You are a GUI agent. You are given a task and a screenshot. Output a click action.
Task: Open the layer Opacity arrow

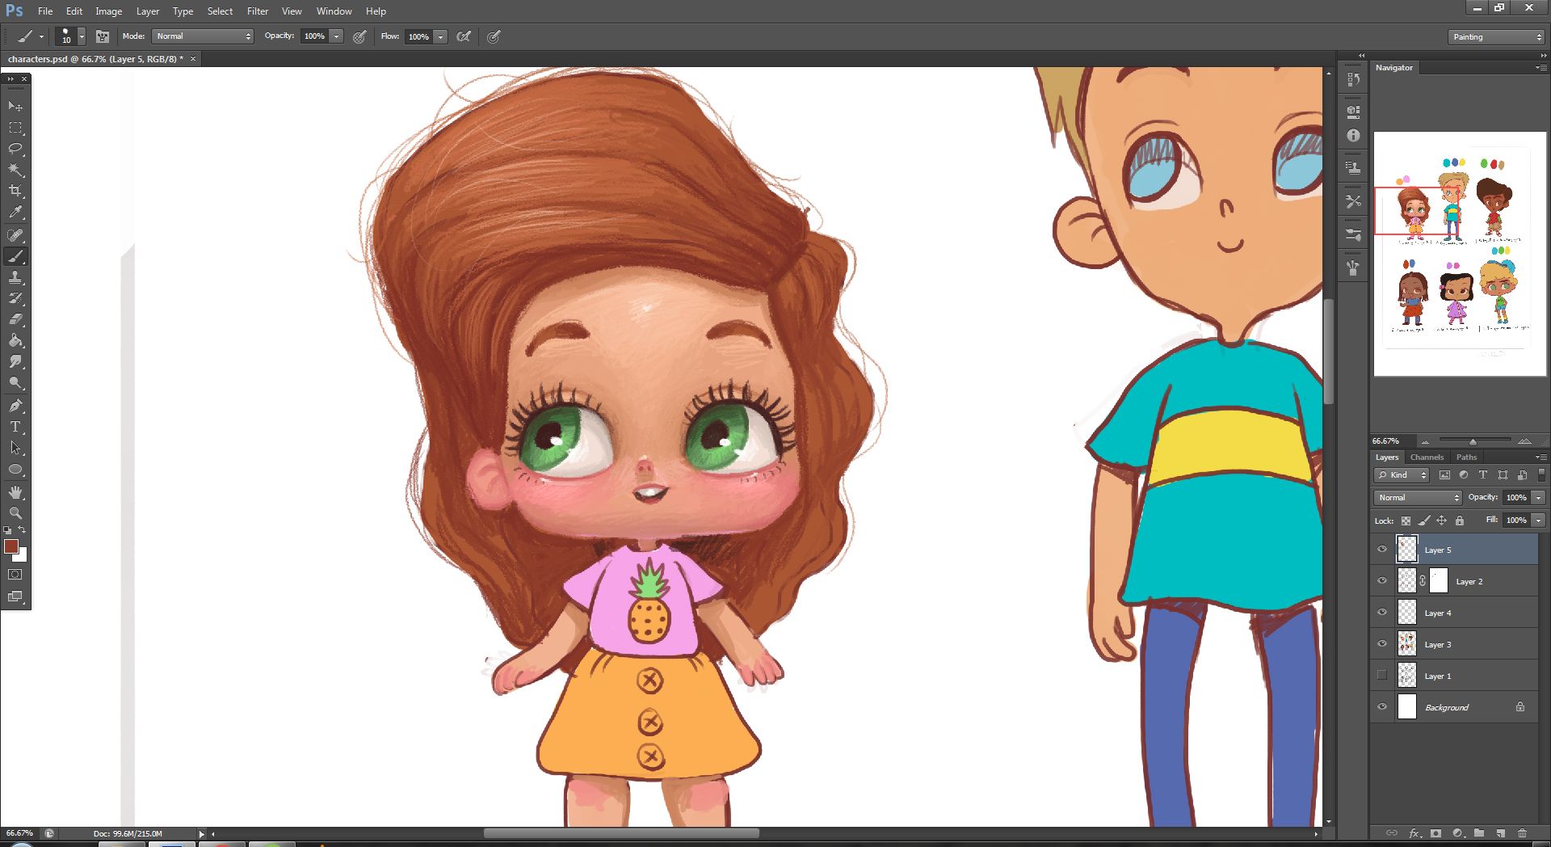click(1538, 498)
